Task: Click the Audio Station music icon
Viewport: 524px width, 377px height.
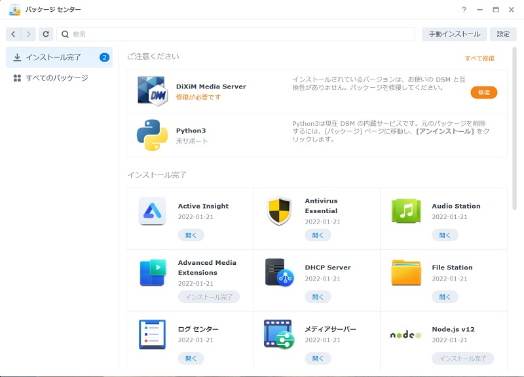Action: [406, 210]
